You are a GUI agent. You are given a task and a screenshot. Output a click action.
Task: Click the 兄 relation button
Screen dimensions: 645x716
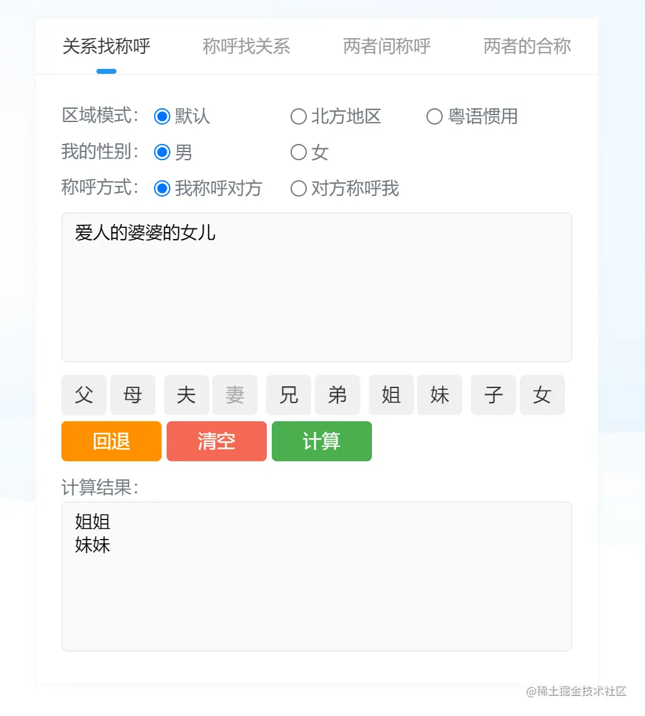[x=288, y=395]
